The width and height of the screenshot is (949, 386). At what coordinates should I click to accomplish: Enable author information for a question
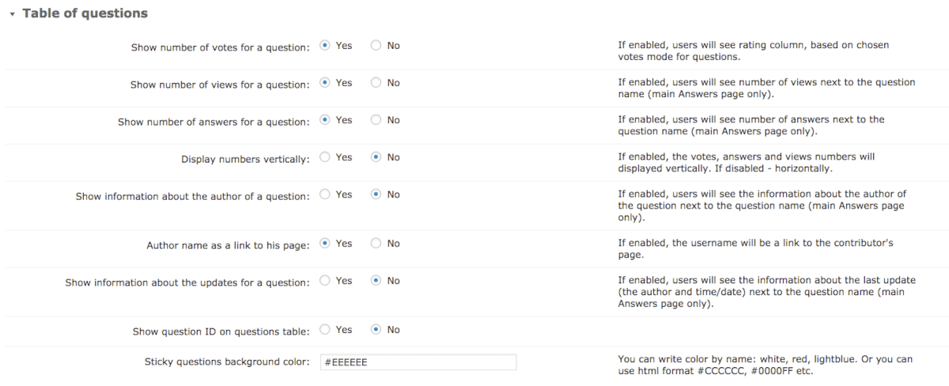point(325,194)
